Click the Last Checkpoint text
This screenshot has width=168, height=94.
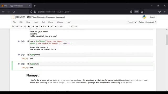point(44,17)
